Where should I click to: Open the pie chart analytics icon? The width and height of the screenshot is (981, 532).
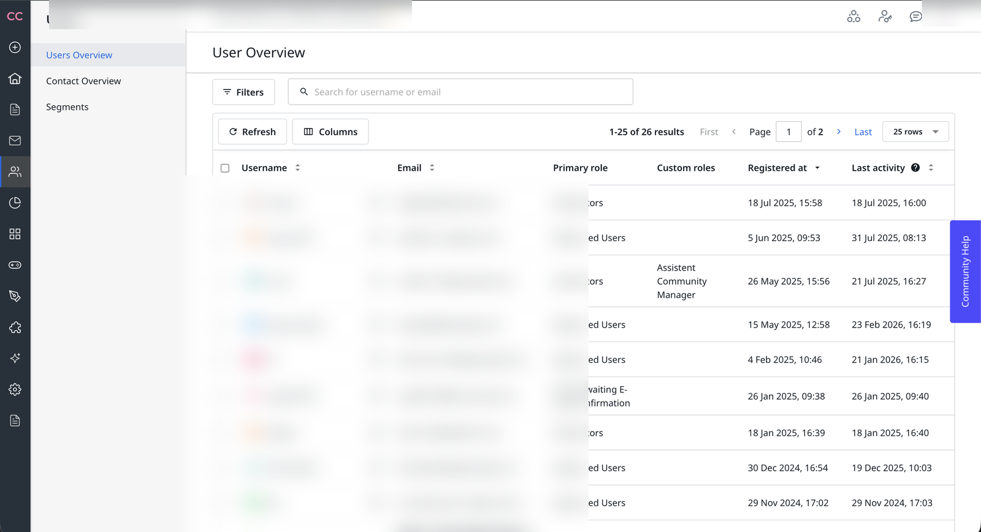tap(15, 203)
